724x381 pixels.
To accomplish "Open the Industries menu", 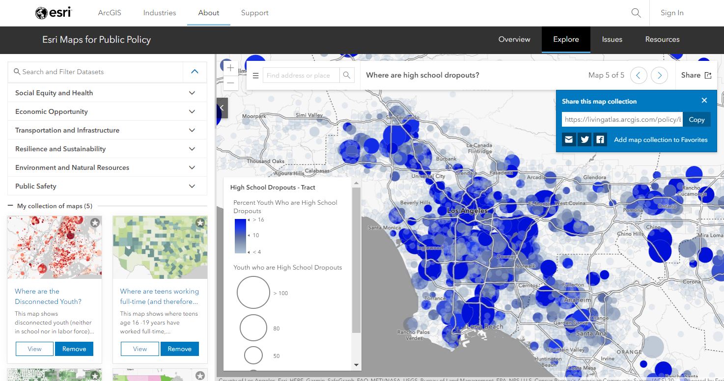I will [160, 13].
